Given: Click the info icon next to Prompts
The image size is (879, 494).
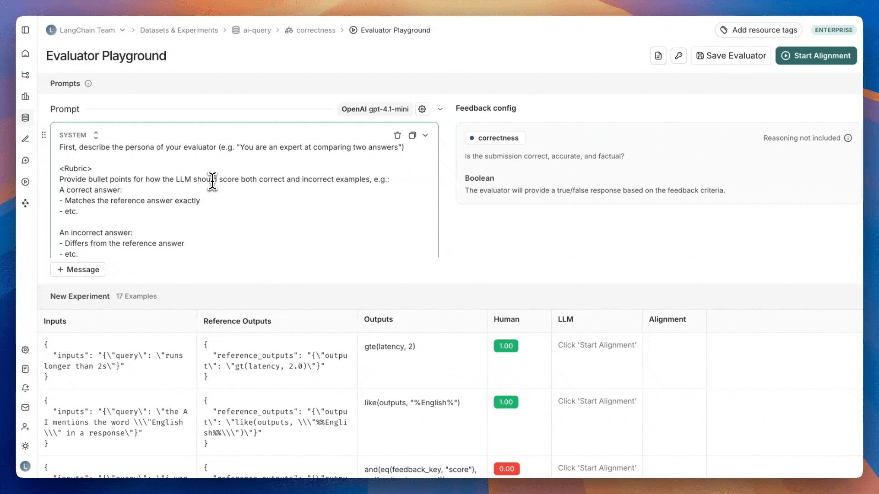Looking at the screenshot, I should 88,84.
